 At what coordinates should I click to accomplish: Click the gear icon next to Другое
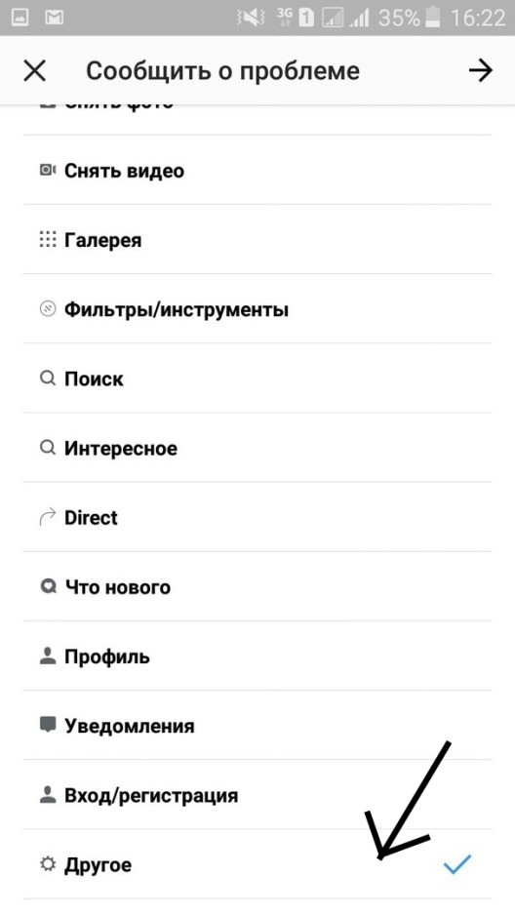point(47,864)
